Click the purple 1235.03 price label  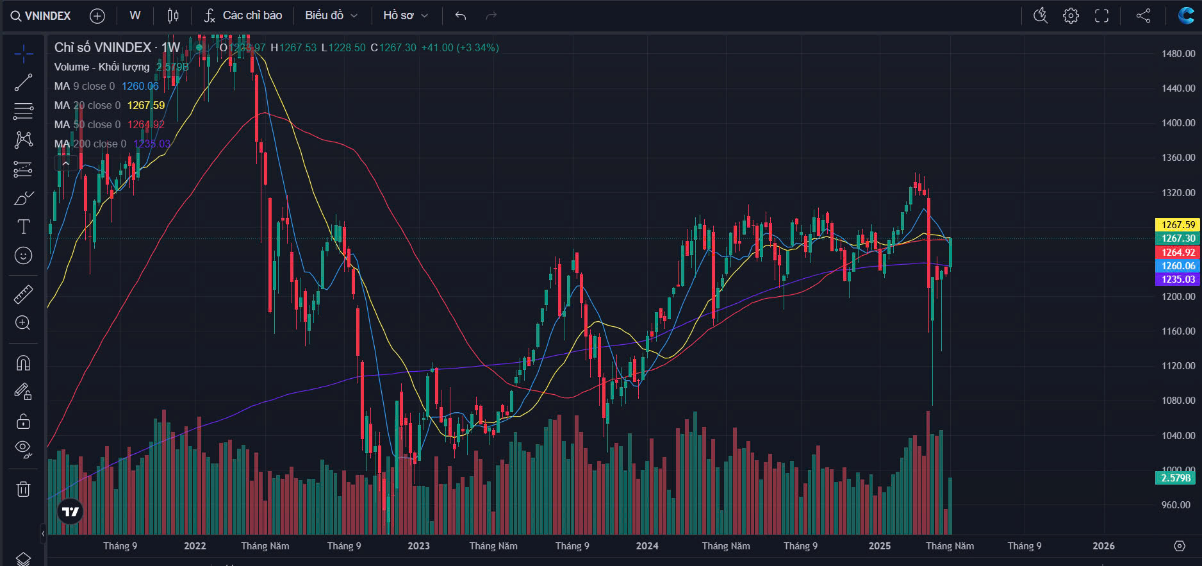(1178, 279)
